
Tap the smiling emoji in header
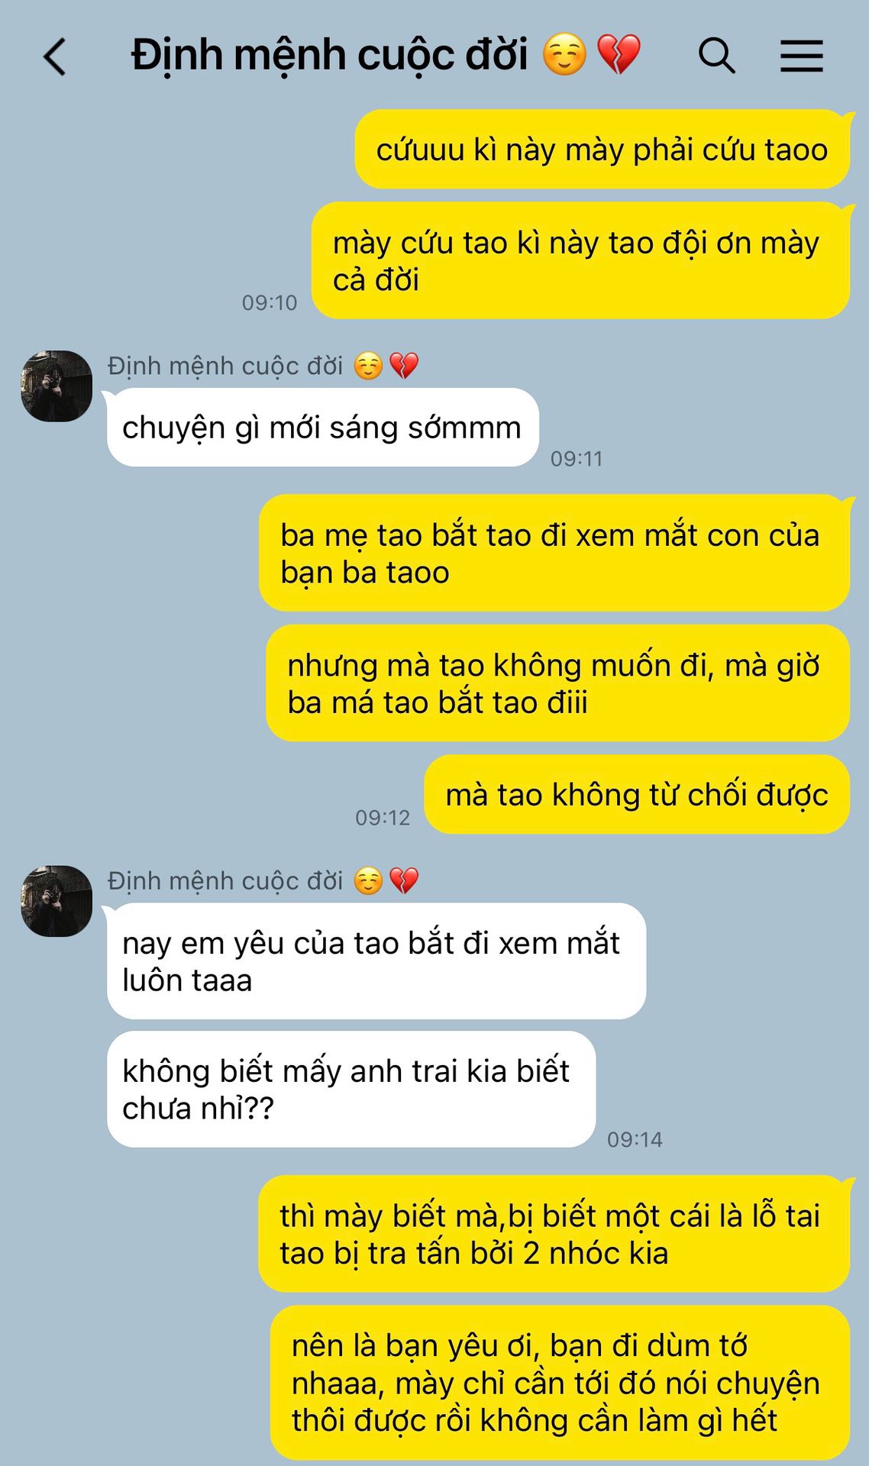[564, 55]
